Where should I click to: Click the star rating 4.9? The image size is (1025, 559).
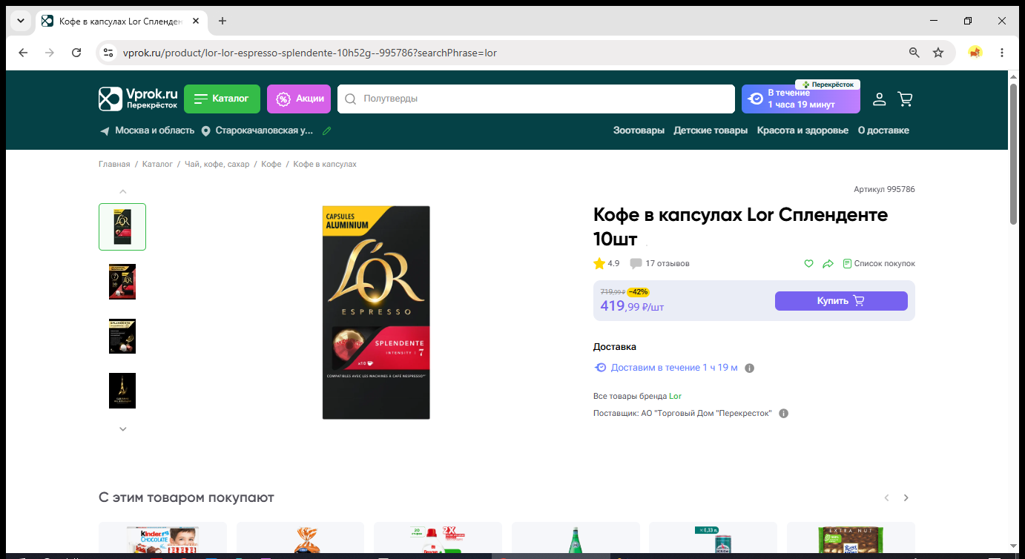point(607,263)
